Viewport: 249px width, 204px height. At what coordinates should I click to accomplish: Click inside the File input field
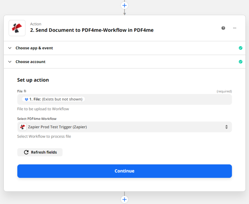156,99
